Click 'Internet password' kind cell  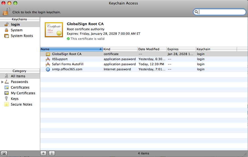117,69
